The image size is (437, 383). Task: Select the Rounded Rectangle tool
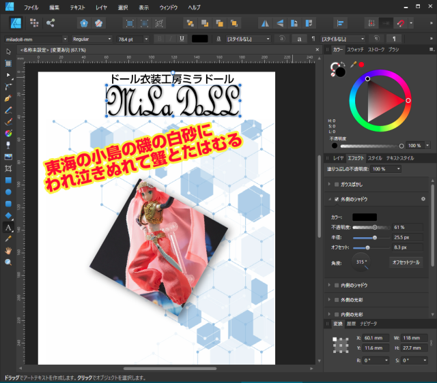pyautogui.click(x=8, y=204)
